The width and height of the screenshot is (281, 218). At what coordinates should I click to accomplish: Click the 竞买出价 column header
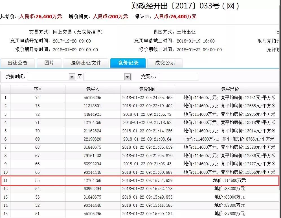click(x=229, y=89)
